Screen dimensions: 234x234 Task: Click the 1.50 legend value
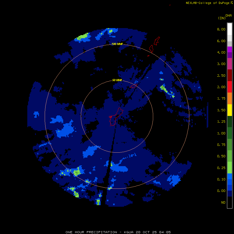tap(221, 110)
